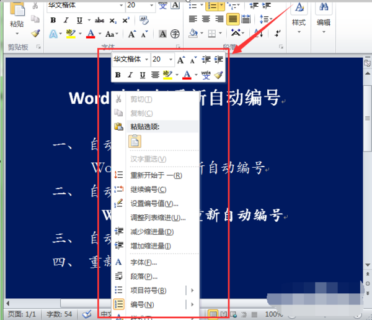
Task: Open the font color dropdown arrow in the ribbon
Action: pyautogui.click(x=100, y=34)
